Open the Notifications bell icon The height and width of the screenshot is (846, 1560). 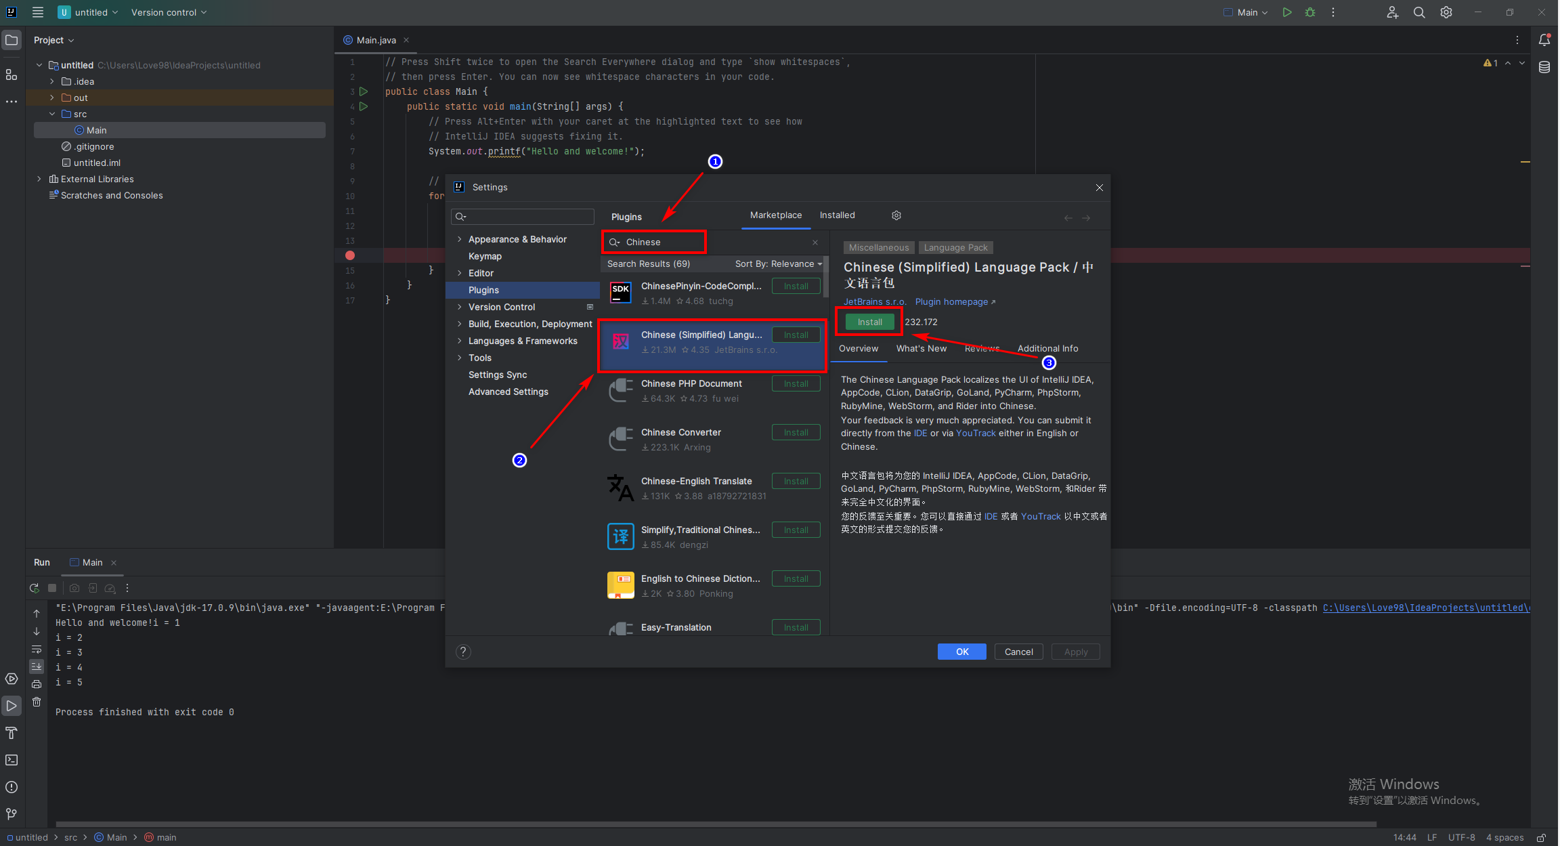(1544, 40)
